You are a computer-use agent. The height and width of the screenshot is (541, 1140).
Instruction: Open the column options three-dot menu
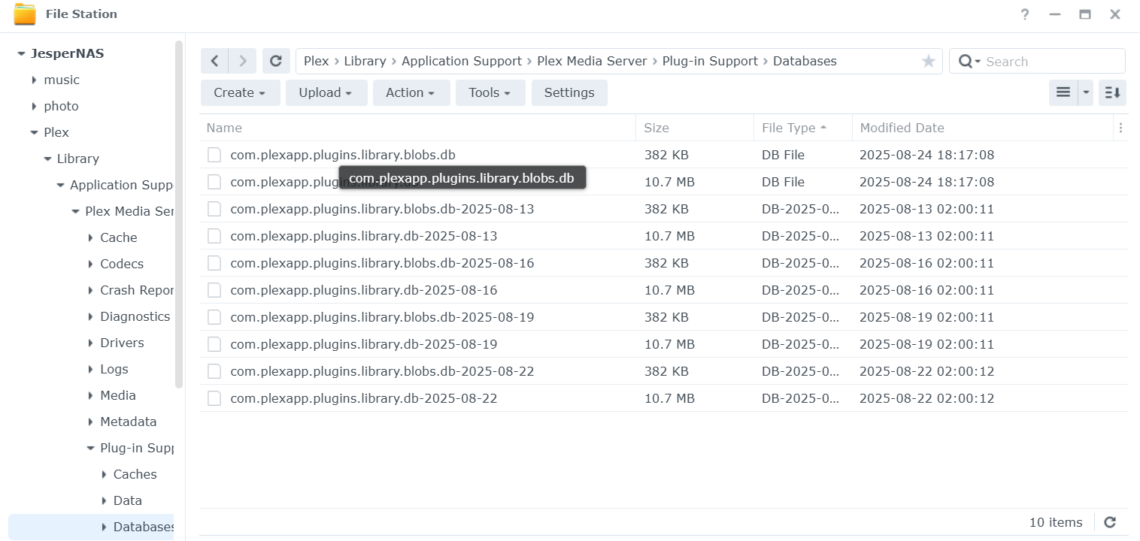click(x=1120, y=128)
